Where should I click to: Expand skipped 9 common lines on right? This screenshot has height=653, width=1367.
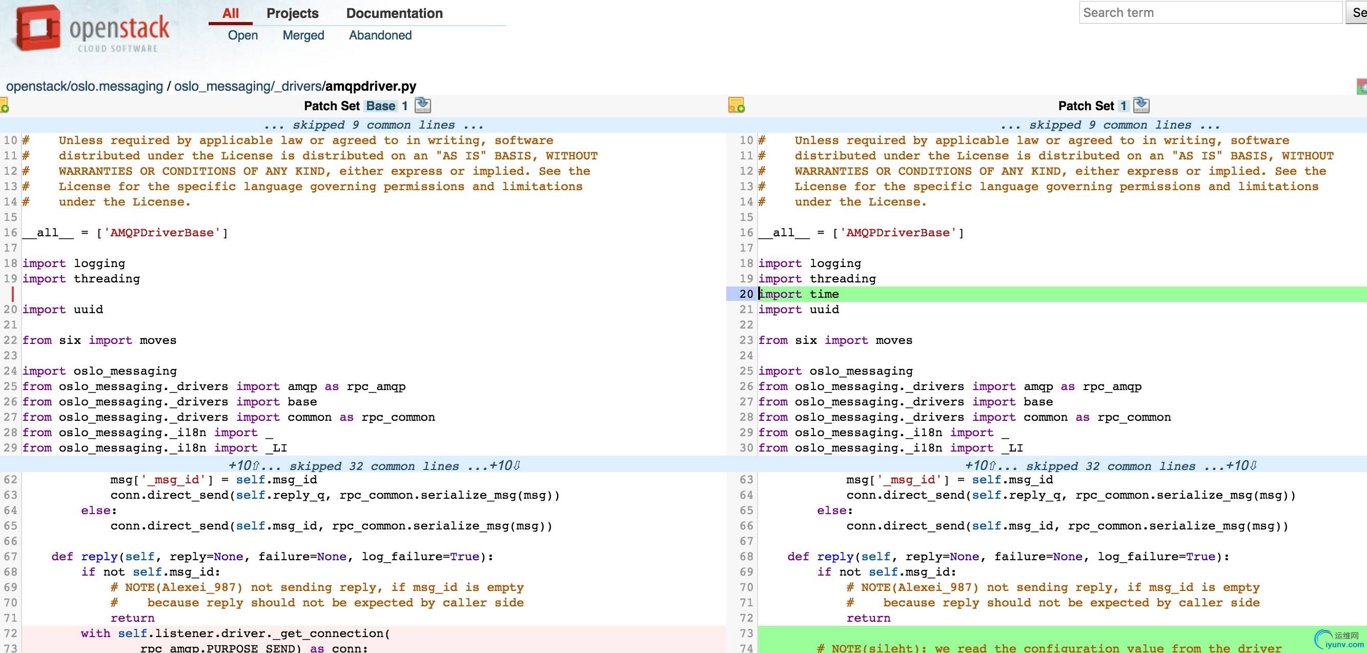pos(1110,125)
